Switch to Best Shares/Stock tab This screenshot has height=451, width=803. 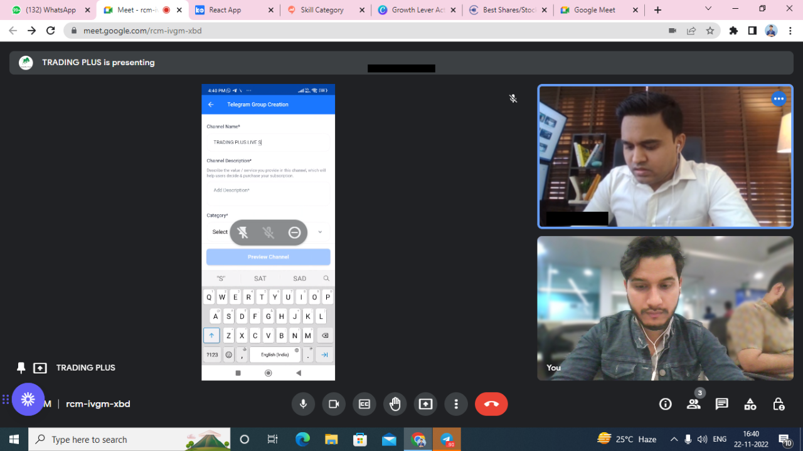[507, 10]
